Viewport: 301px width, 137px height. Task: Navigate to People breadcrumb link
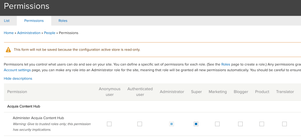click(49, 33)
